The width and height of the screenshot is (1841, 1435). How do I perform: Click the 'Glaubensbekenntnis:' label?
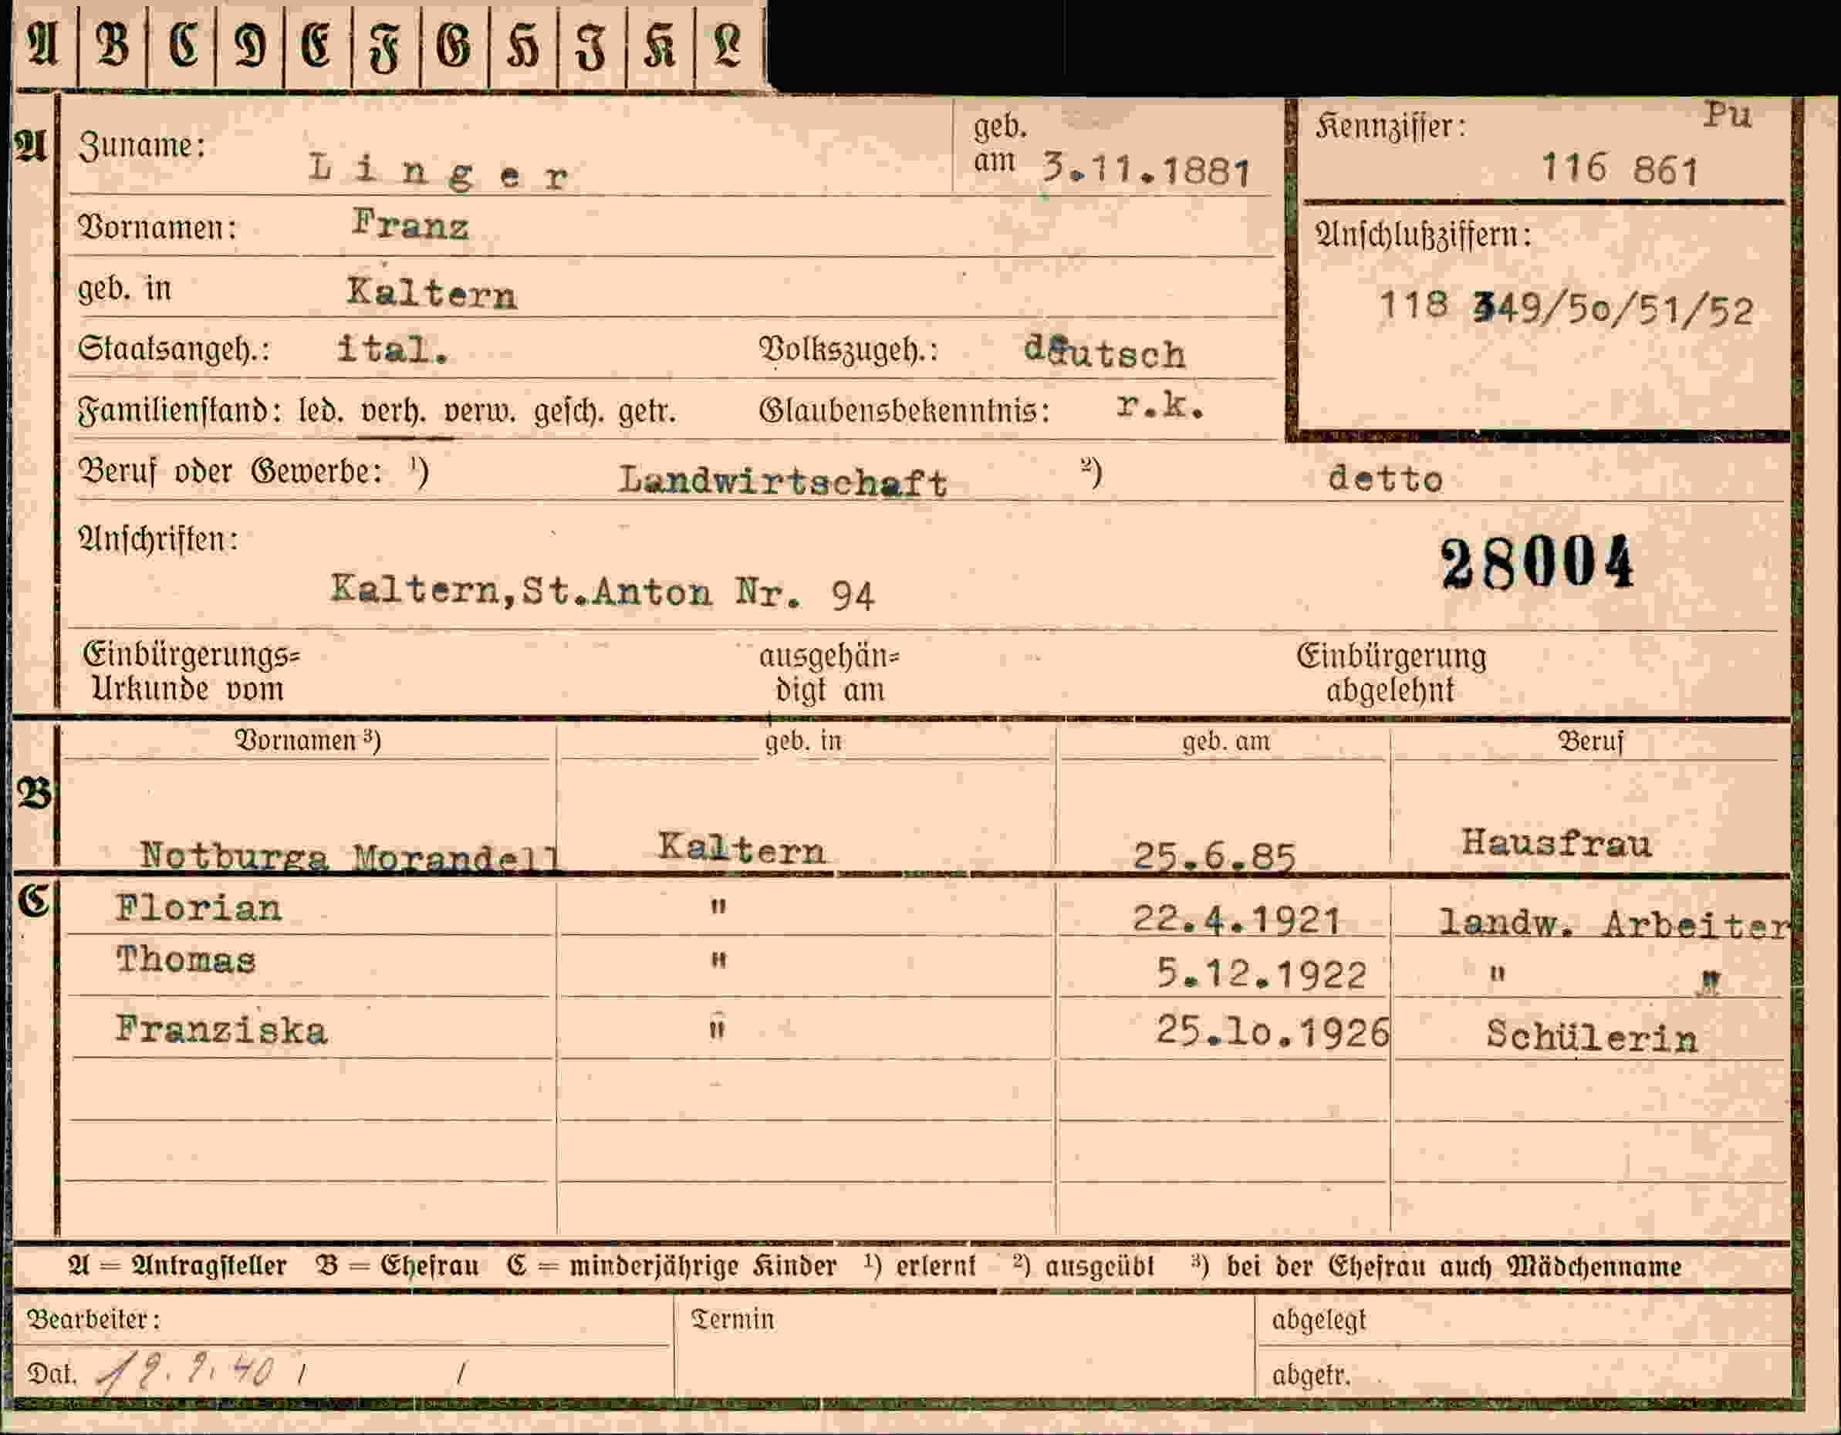tap(904, 410)
